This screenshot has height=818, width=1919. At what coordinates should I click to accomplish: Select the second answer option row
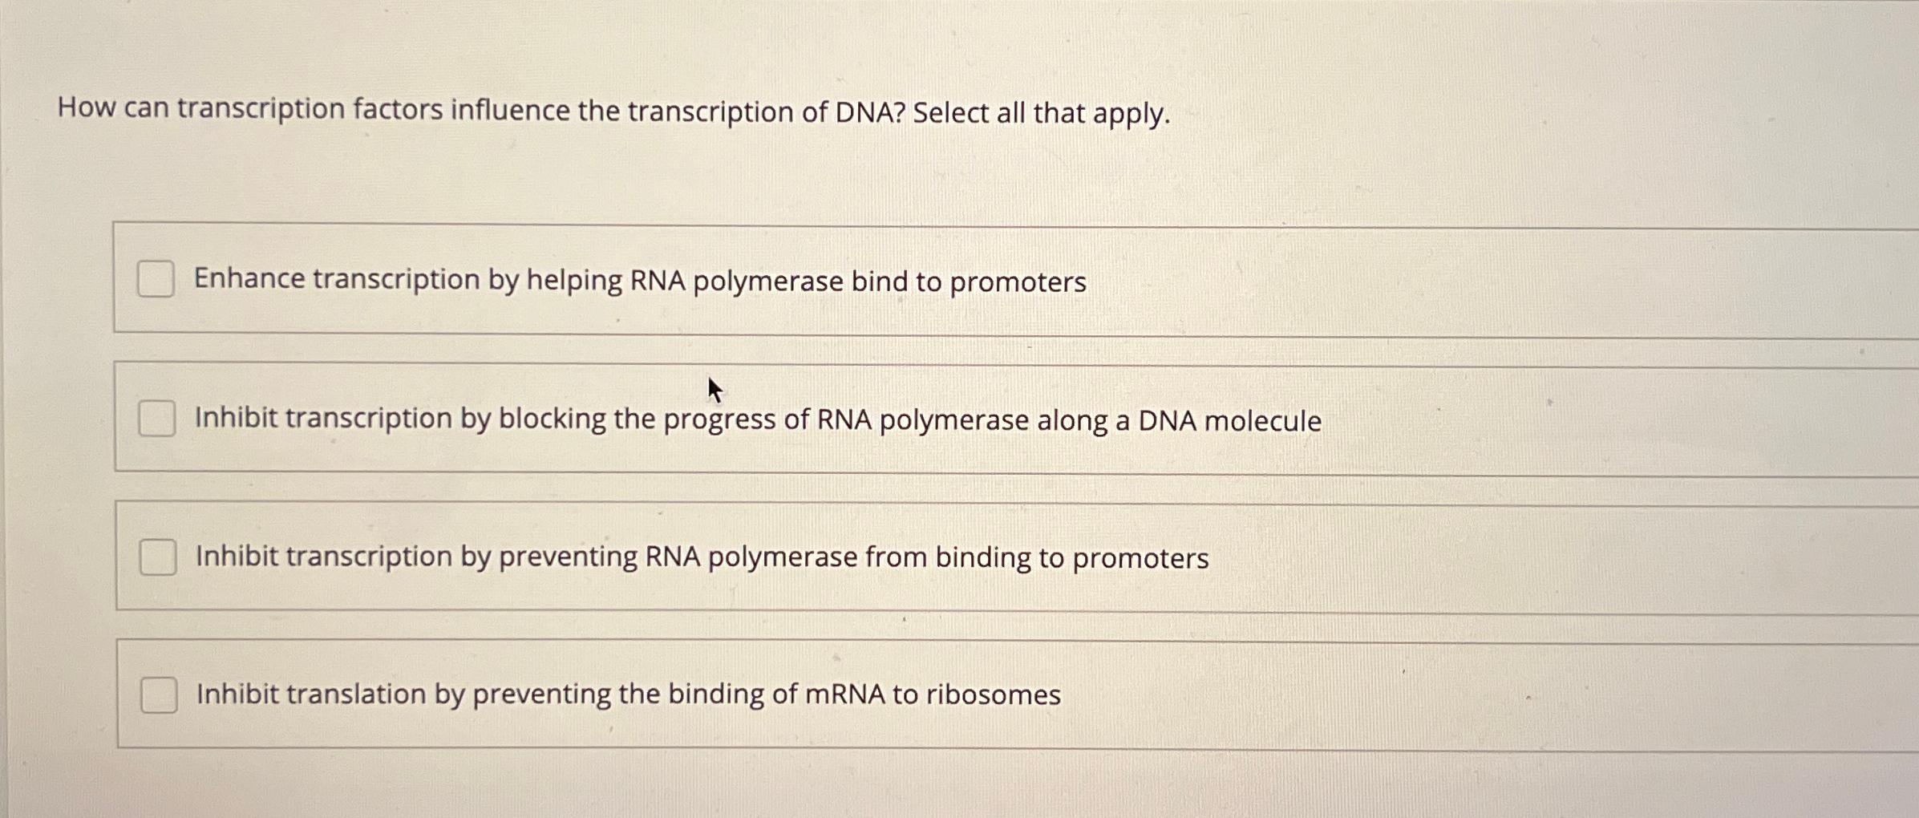click(642, 418)
